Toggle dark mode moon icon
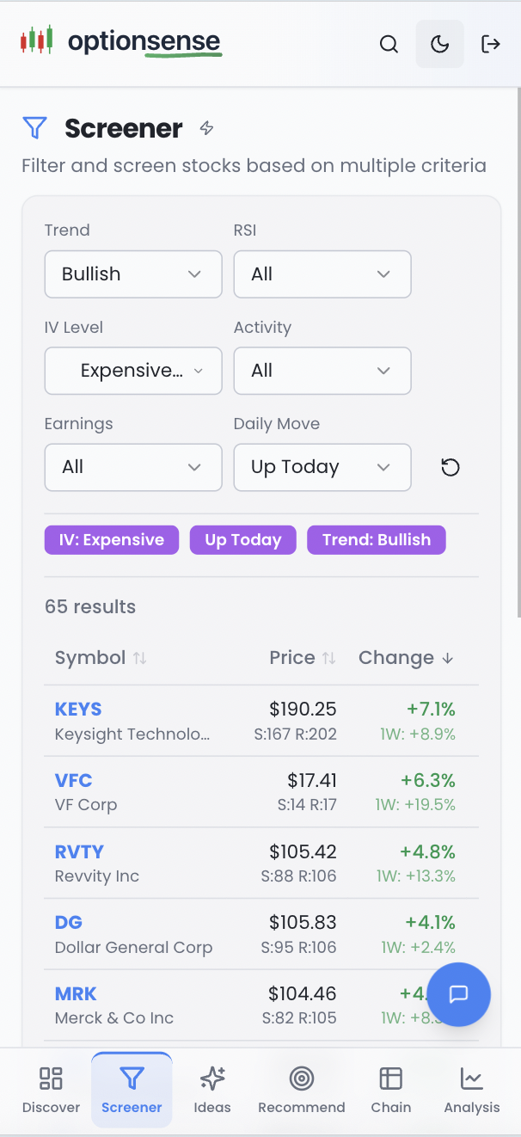The height and width of the screenshot is (1137, 521). pyautogui.click(x=439, y=44)
